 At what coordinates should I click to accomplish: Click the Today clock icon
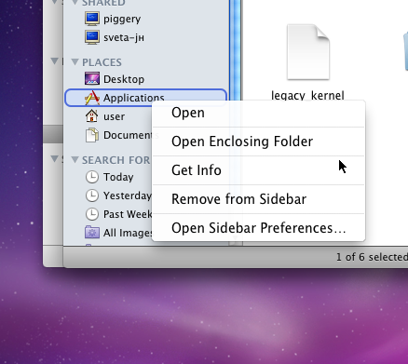(x=92, y=177)
